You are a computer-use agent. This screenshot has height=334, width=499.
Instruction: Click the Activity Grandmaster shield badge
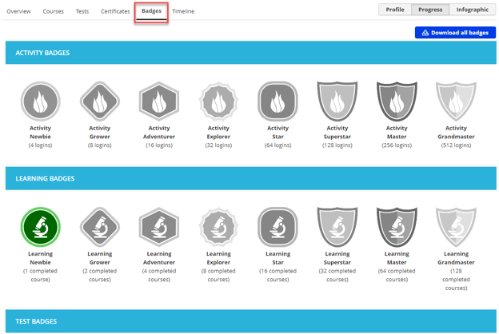tap(456, 101)
